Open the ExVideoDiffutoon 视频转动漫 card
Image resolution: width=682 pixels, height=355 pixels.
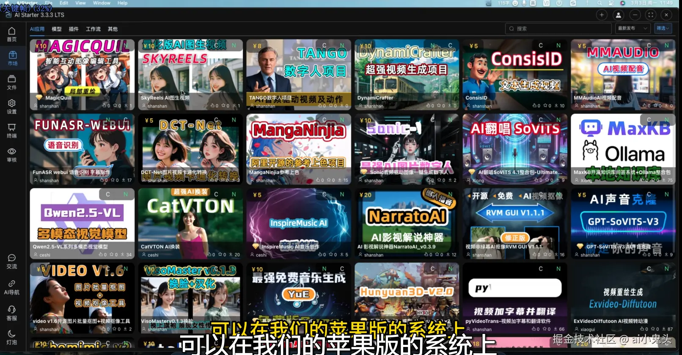click(623, 298)
